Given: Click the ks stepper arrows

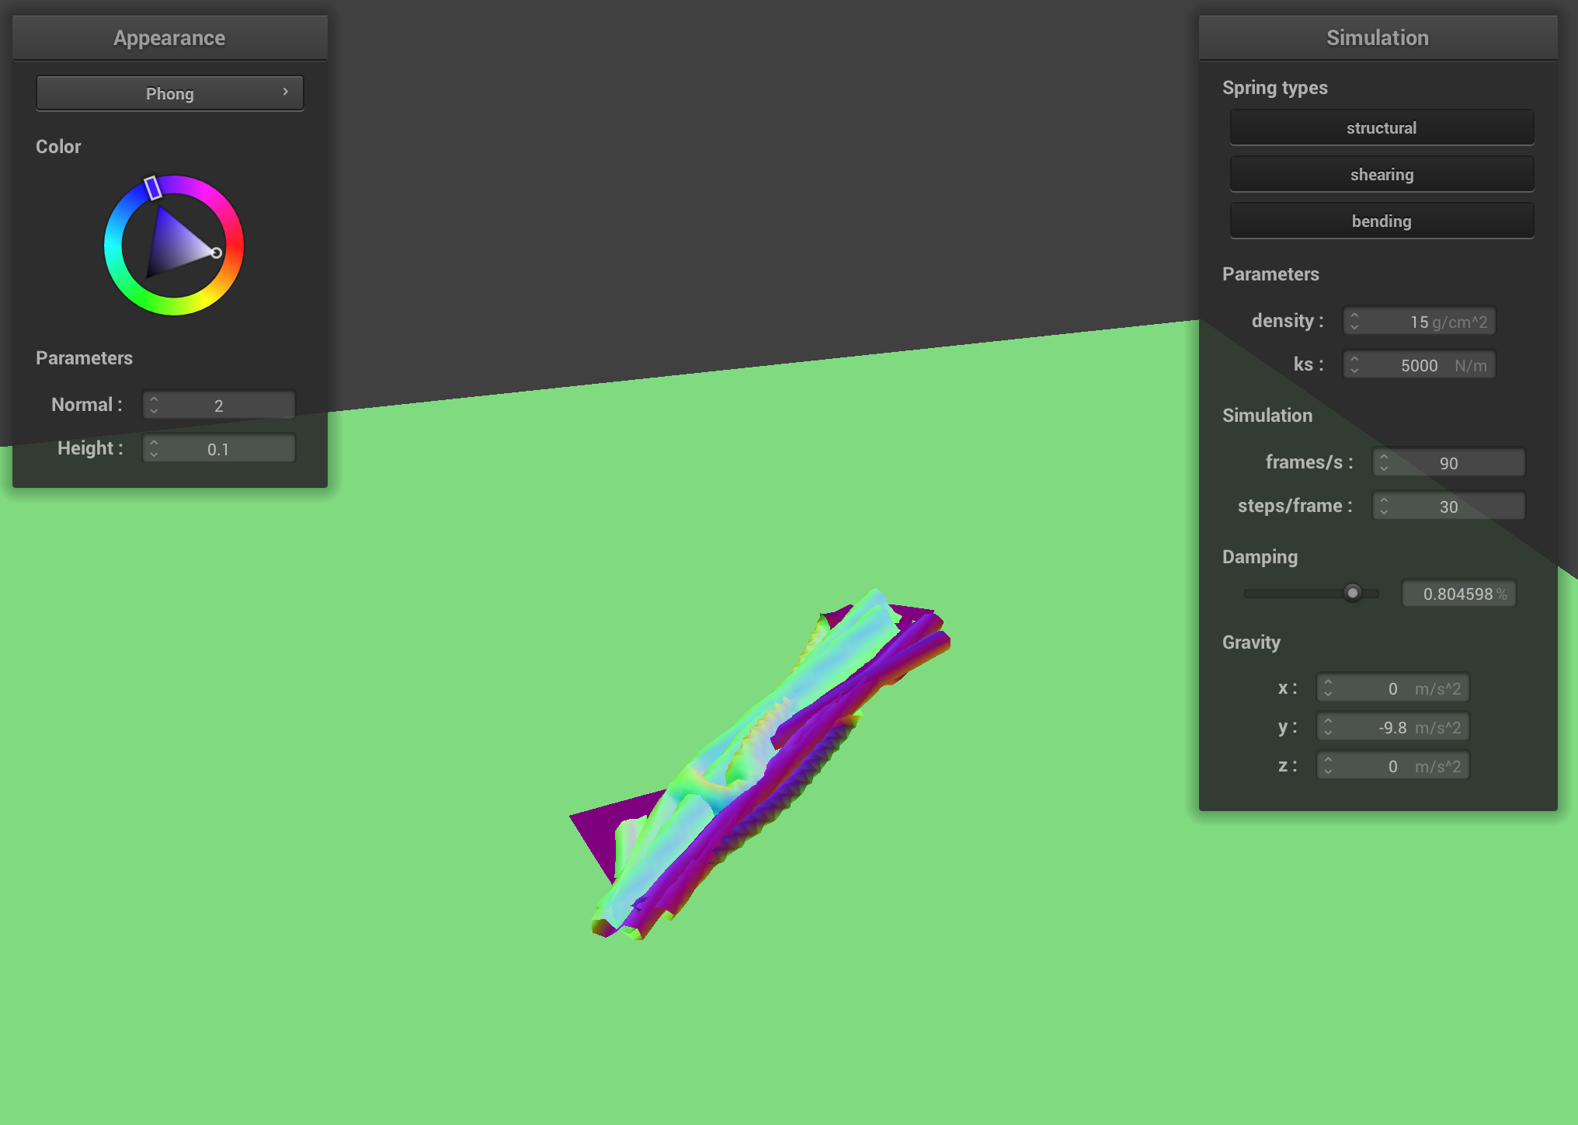Looking at the screenshot, I should 1354,364.
